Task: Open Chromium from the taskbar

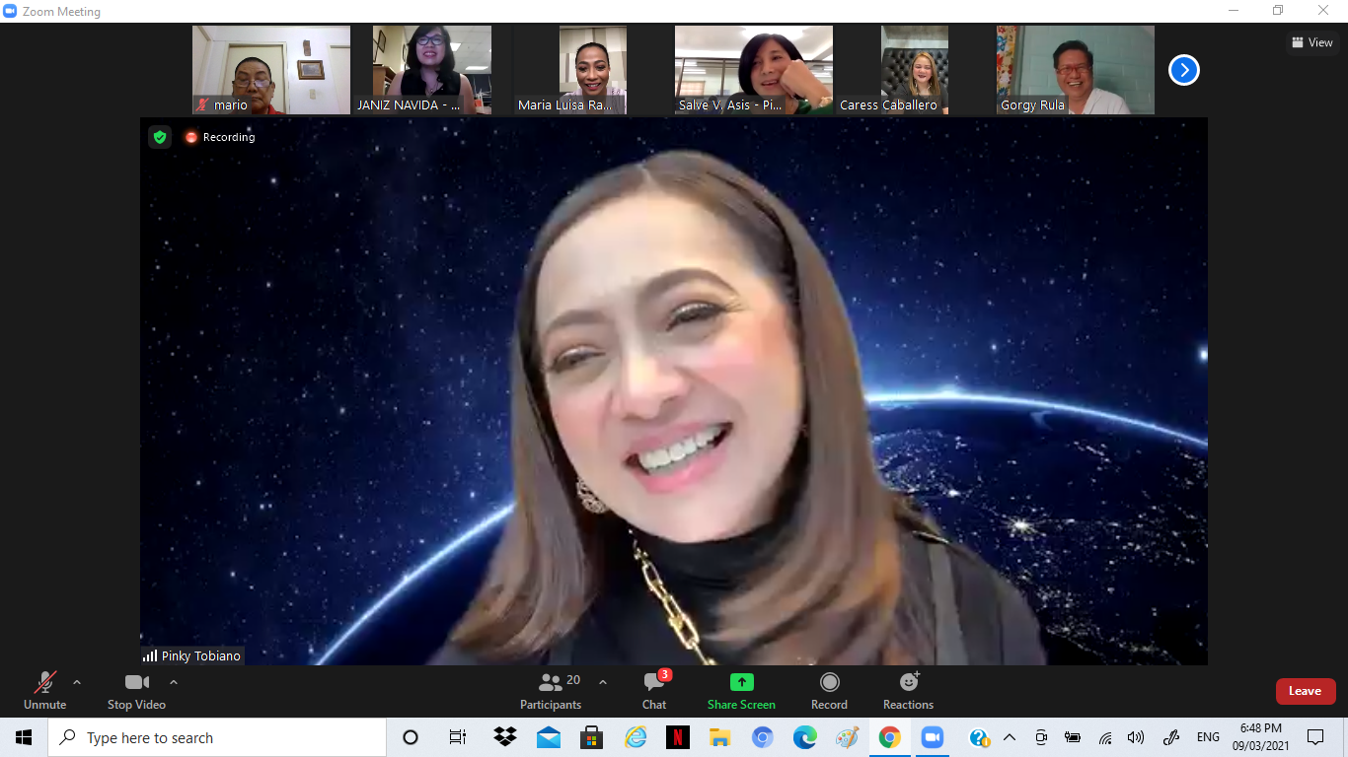Action: pos(763,737)
